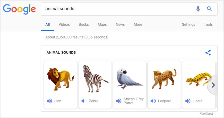
Task: Show next animals with carousel arrow
Action: click(213, 85)
